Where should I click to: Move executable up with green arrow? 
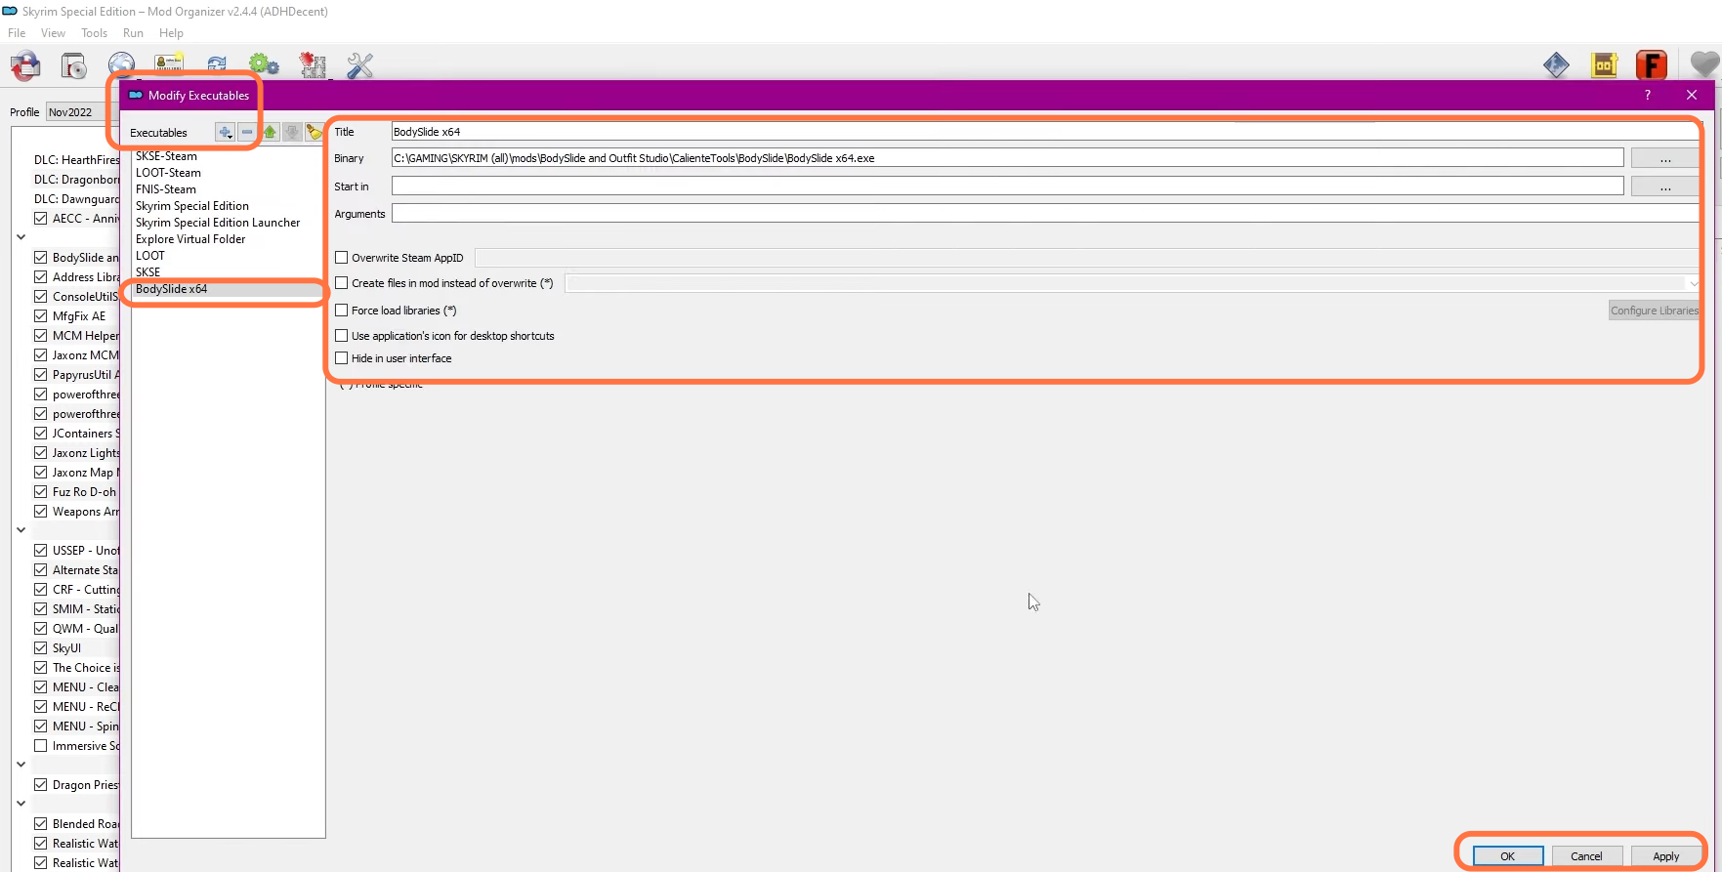[271, 132]
